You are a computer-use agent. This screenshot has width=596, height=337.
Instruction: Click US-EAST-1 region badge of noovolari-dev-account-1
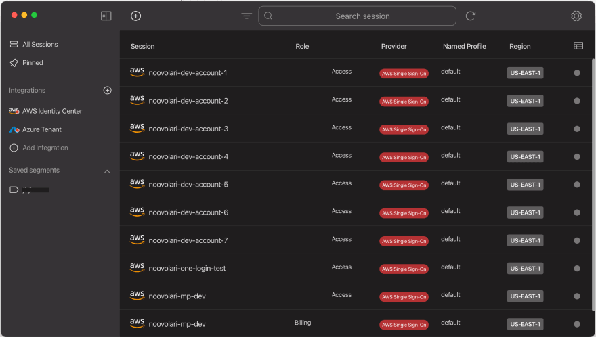point(525,73)
